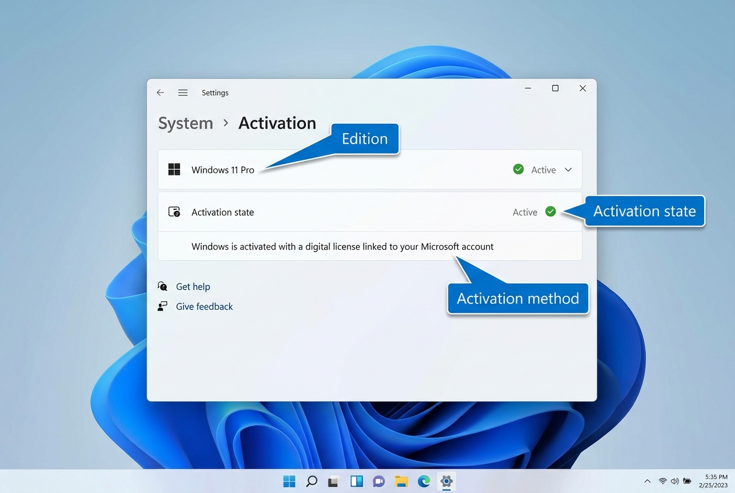Launch Chat from the taskbar

coord(379,481)
